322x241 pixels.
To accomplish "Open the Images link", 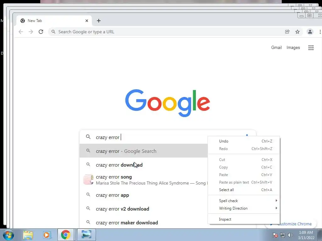I will click(293, 48).
